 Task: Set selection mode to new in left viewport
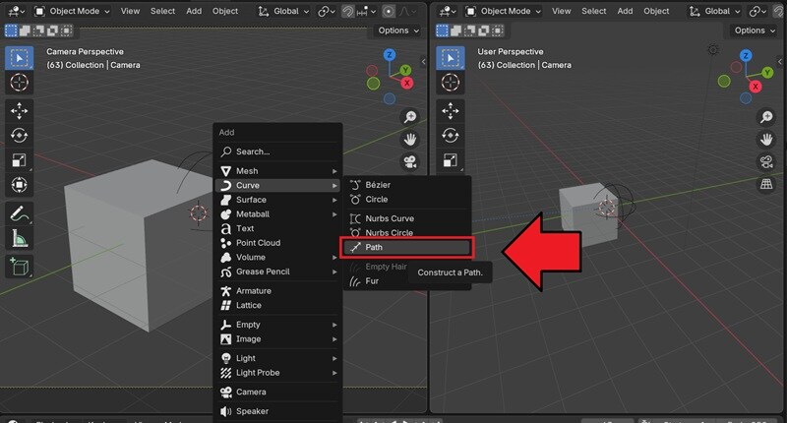(x=11, y=30)
